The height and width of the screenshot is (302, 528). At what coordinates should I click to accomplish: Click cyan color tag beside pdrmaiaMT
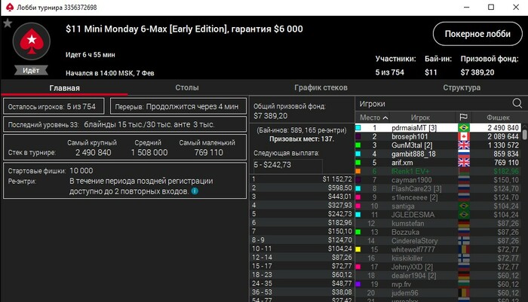point(358,128)
